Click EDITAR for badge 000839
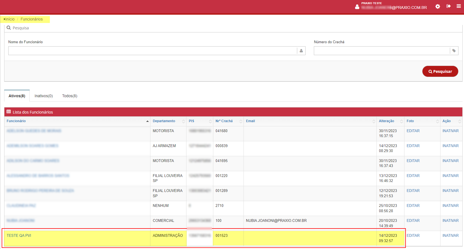This screenshot has height=249, width=464. click(413, 146)
